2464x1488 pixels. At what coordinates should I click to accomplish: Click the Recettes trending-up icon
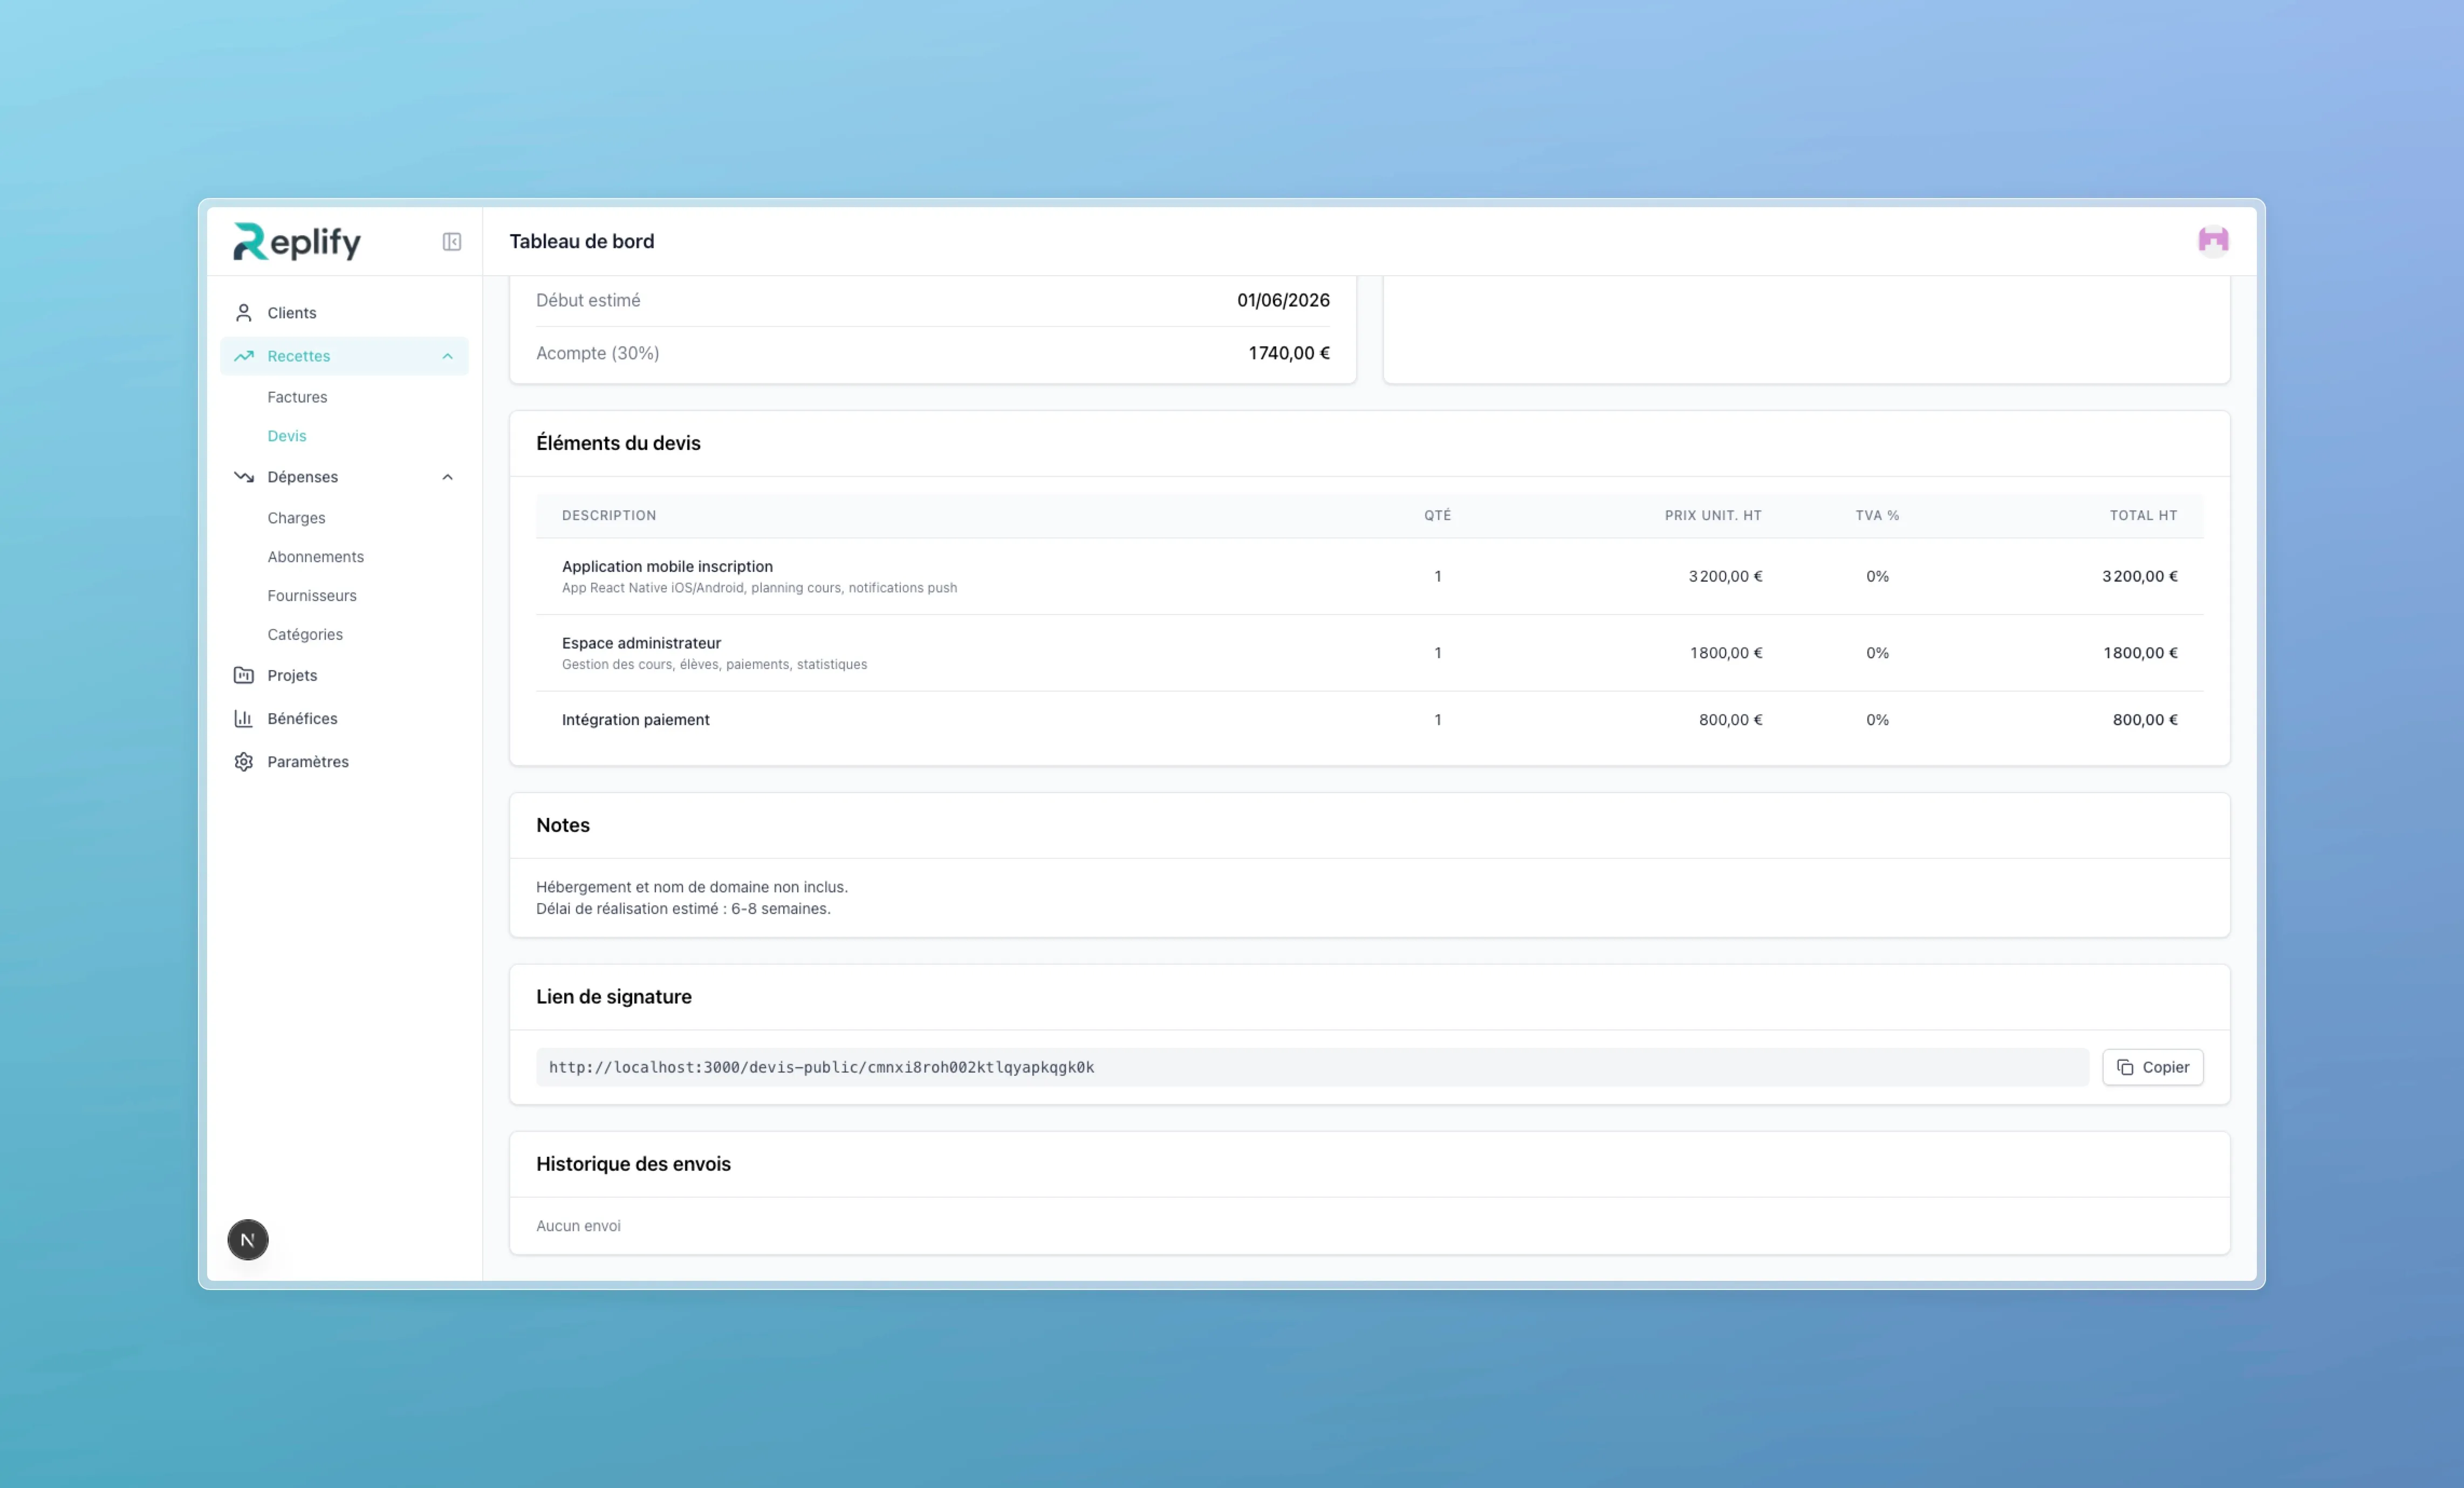(x=243, y=356)
